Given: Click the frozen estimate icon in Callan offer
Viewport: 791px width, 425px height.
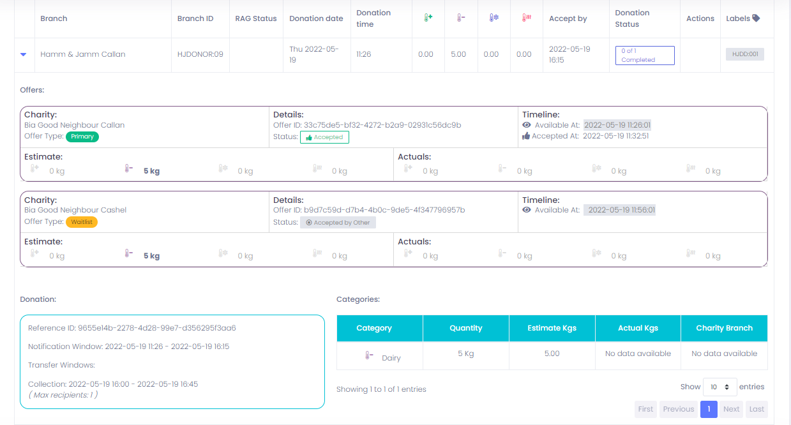Looking at the screenshot, I should pyautogui.click(x=223, y=168).
